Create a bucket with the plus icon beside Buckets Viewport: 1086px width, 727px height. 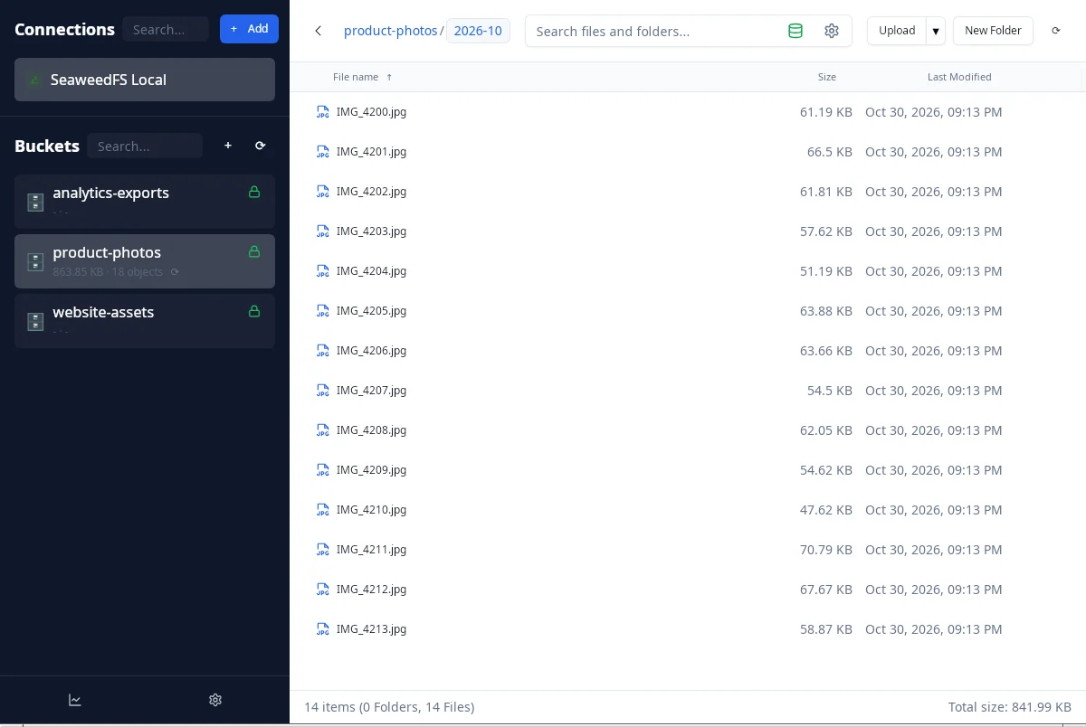point(228,146)
